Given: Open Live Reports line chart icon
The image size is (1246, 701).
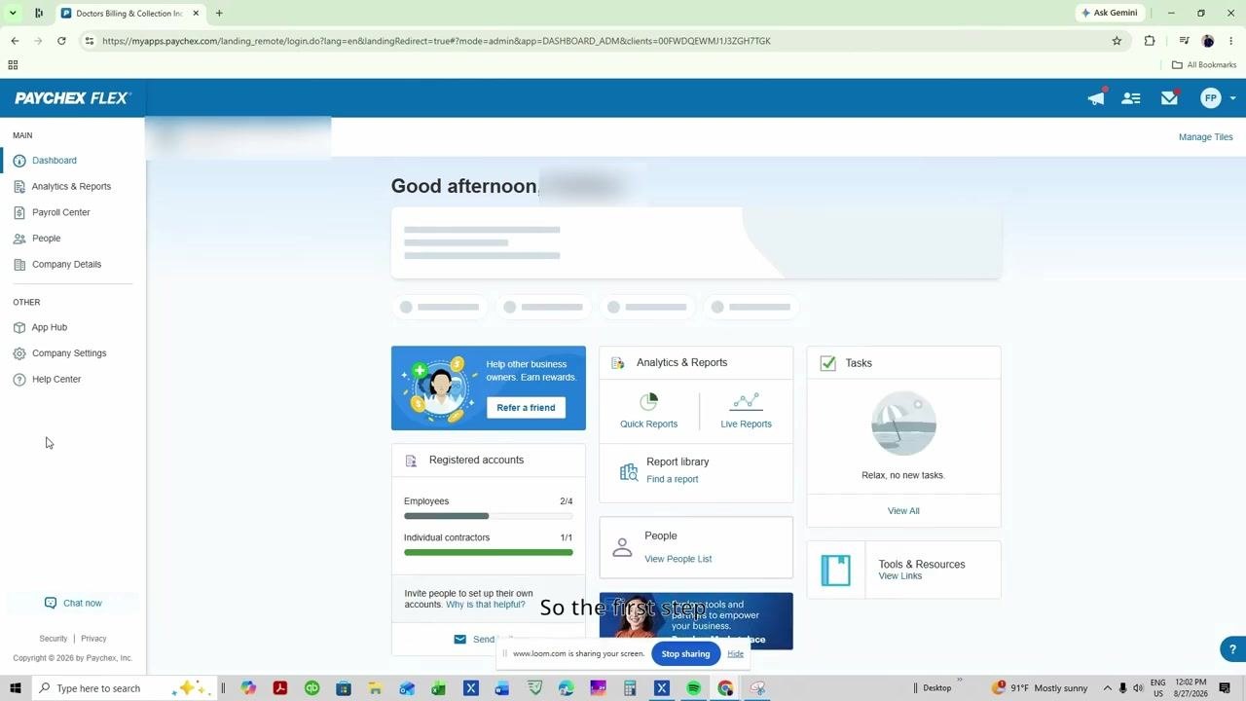Looking at the screenshot, I should [x=746, y=401].
